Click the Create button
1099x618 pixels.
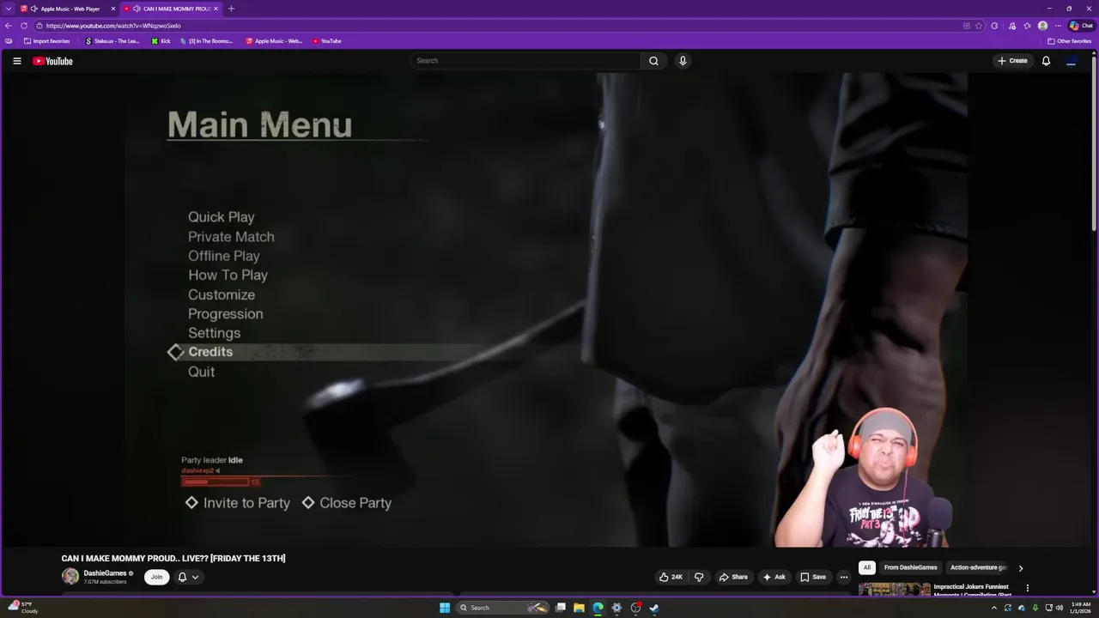pyautogui.click(x=1012, y=61)
